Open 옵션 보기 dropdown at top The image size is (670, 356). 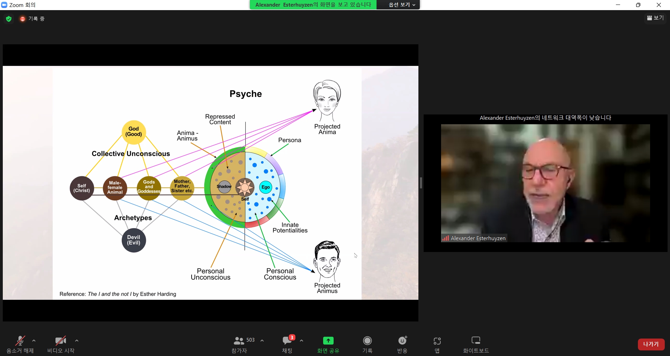tap(402, 5)
